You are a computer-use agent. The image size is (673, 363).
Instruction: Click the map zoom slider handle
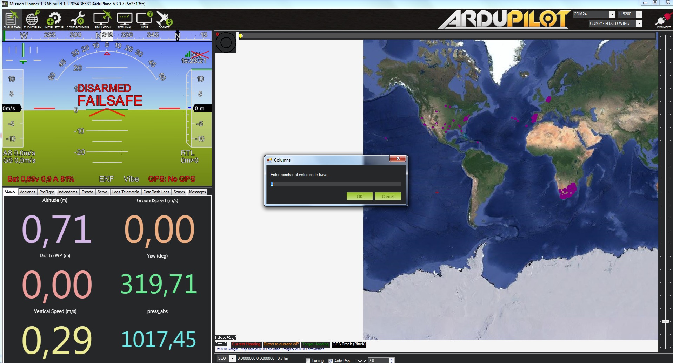point(665,321)
